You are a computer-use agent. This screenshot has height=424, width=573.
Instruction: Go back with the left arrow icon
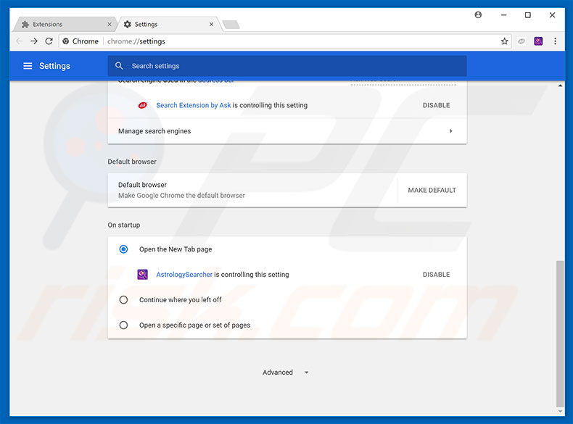(20, 41)
